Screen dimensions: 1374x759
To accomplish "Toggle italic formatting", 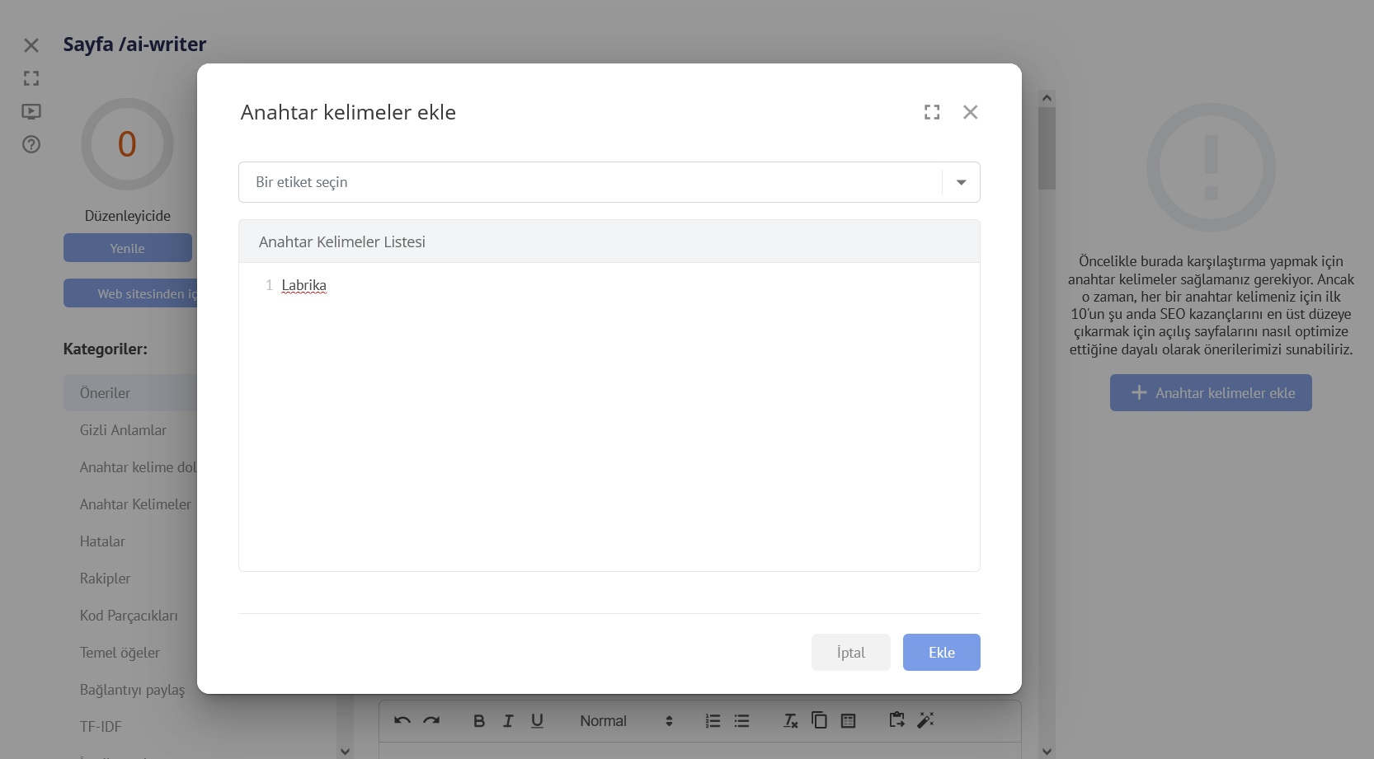I will pos(508,720).
